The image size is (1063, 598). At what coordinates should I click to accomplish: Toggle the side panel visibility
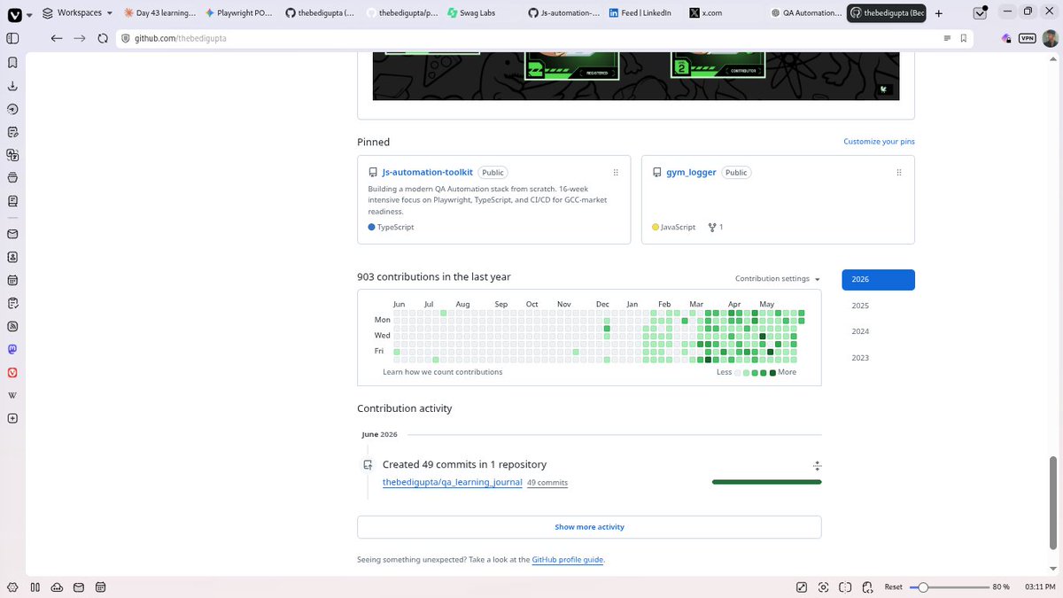(12, 38)
